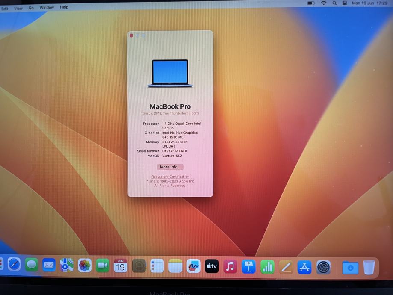
Task: Launch the Music app from the Dock
Action: point(230,266)
